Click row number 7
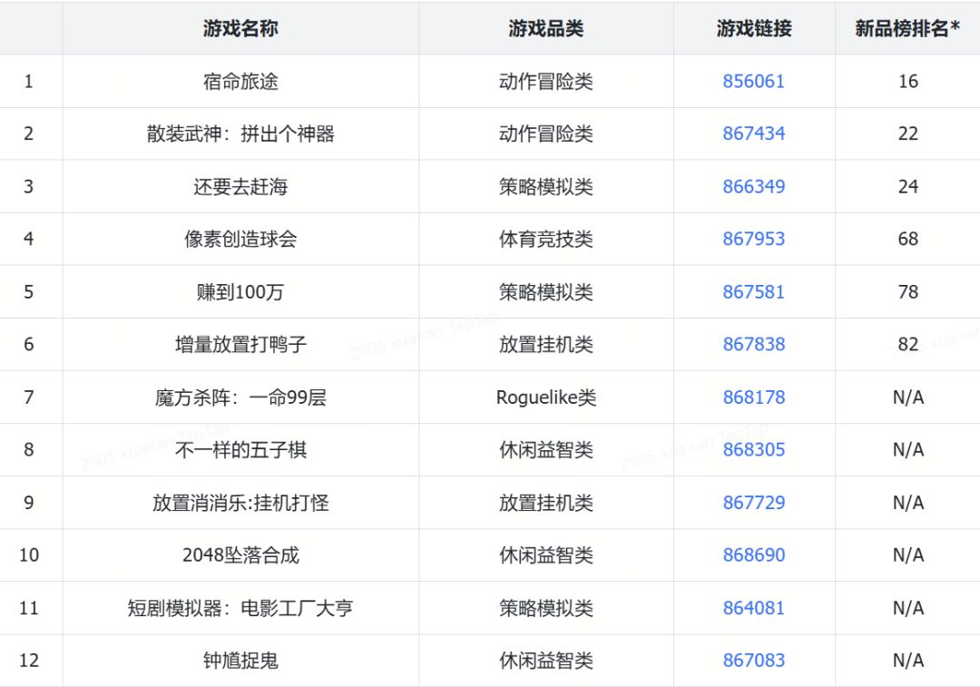The width and height of the screenshot is (980, 687). pyautogui.click(x=29, y=397)
